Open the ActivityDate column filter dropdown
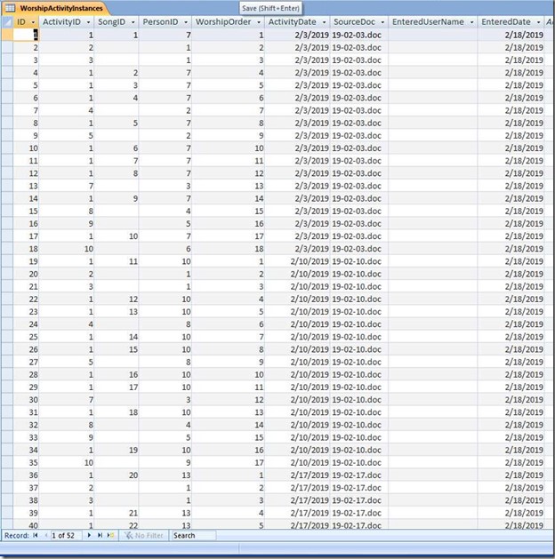This screenshot has height=559, width=555. (325, 22)
